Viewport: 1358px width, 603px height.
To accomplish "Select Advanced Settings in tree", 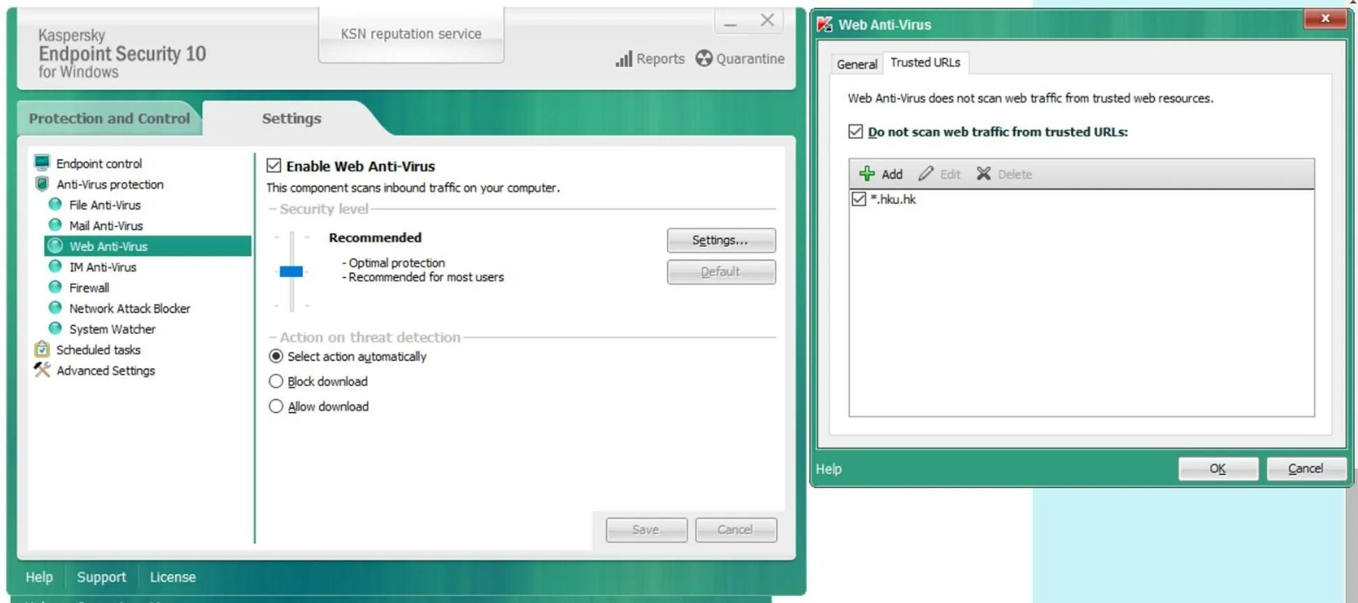I will pyautogui.click(x=105, y=371).
